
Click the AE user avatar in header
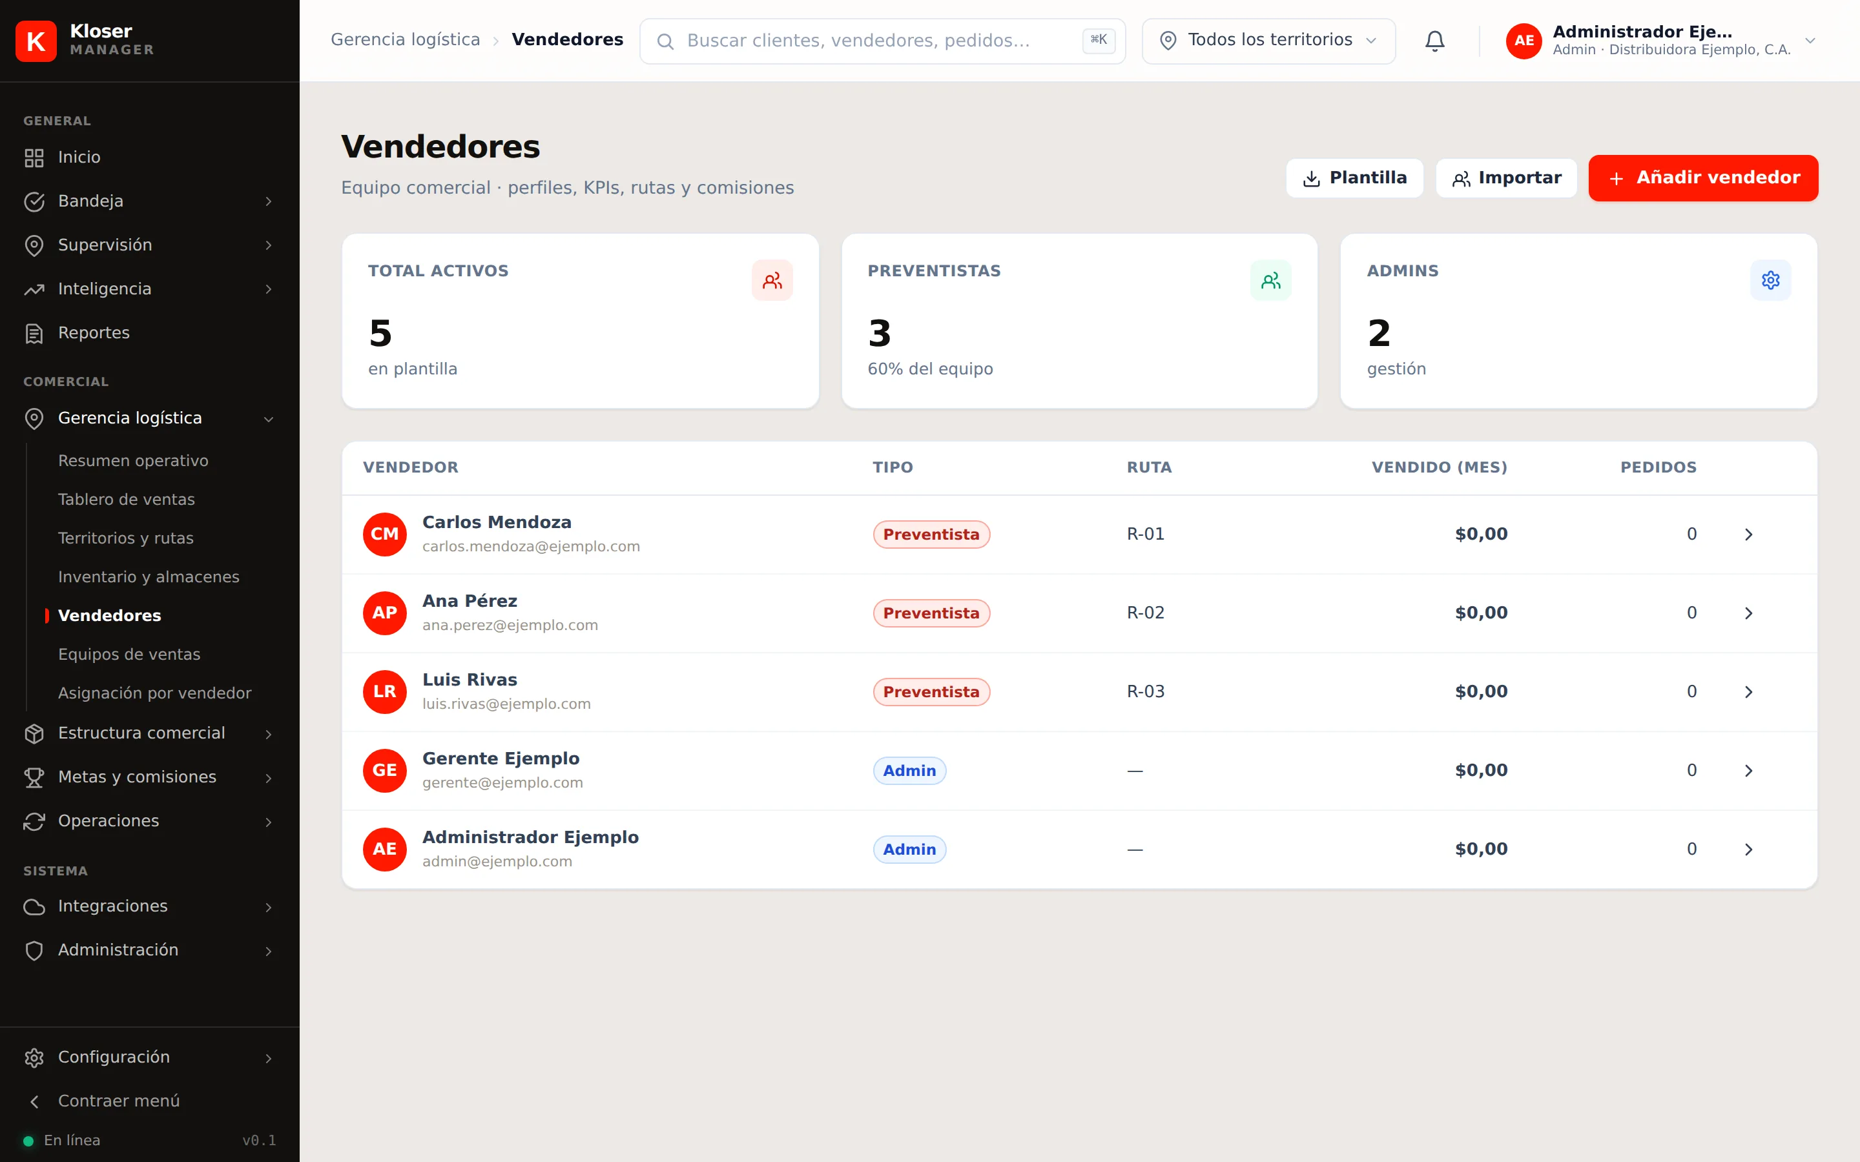point(1524,41)
